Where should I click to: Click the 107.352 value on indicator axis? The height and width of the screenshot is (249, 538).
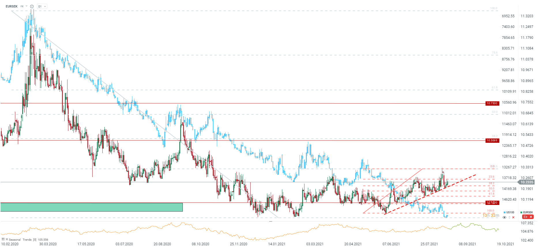tap(527, 223)
